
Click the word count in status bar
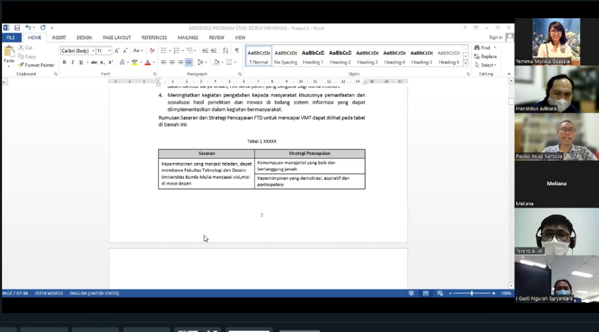click(49, 293)
